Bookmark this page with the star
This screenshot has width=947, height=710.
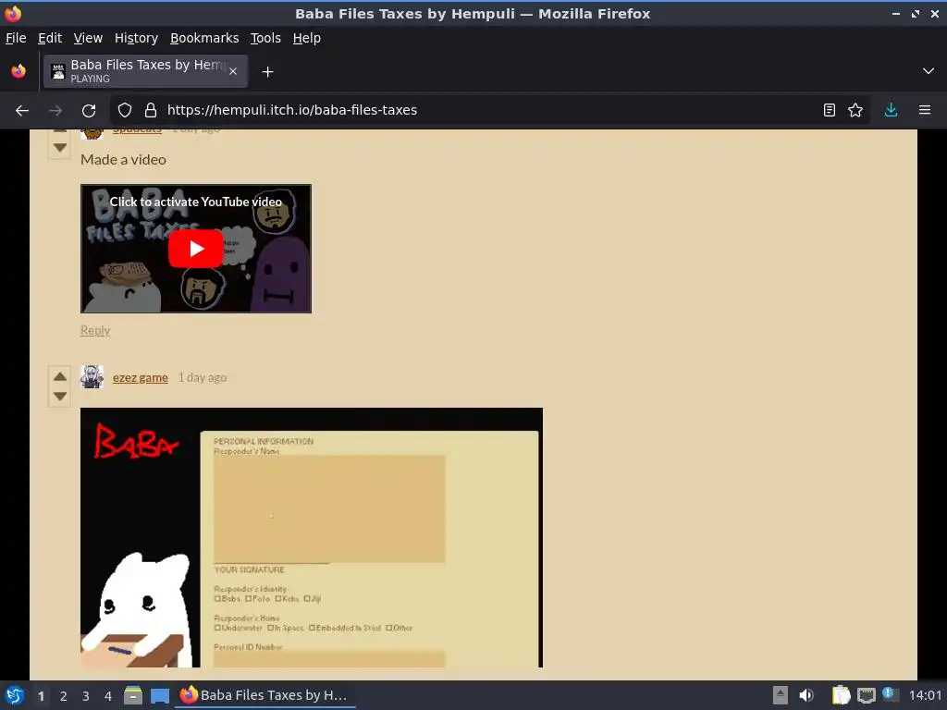coord(855,110)
